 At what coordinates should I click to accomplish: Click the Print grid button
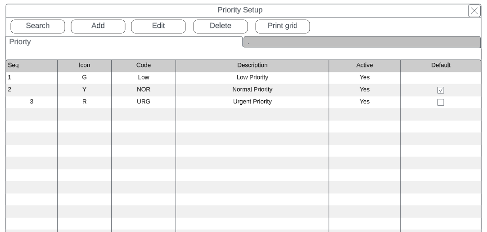283,26
